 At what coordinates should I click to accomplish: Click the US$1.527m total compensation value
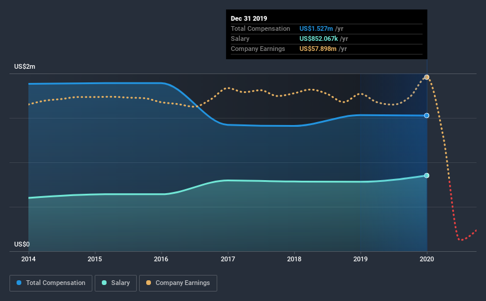(316, 28)
